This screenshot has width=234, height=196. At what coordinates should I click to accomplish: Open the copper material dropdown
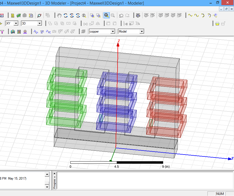pyautogui.click(x=113, y=31)
